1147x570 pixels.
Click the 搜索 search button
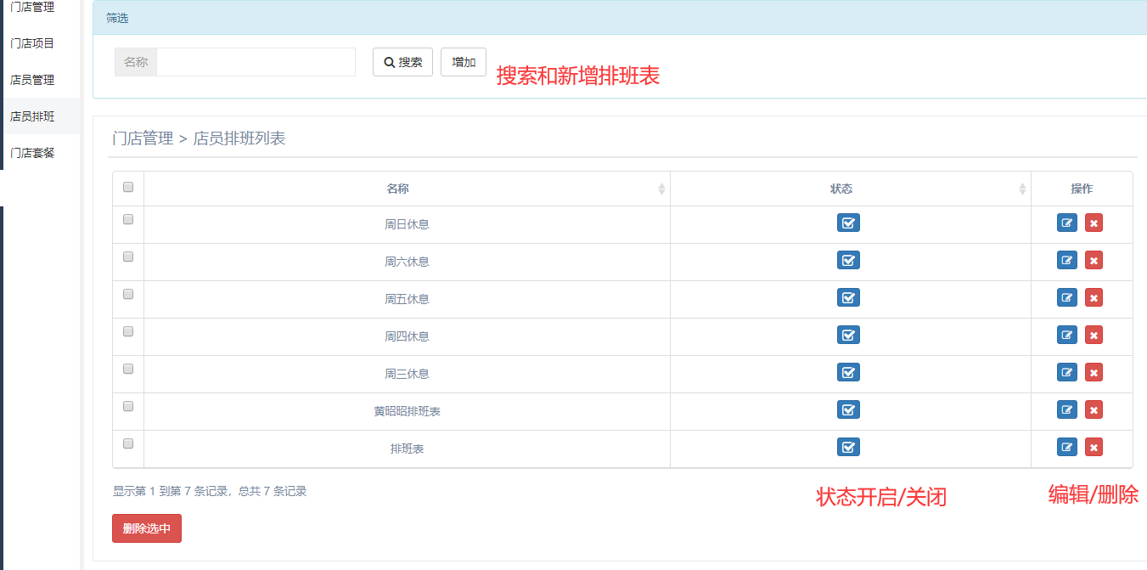click(x=402, y=62)
